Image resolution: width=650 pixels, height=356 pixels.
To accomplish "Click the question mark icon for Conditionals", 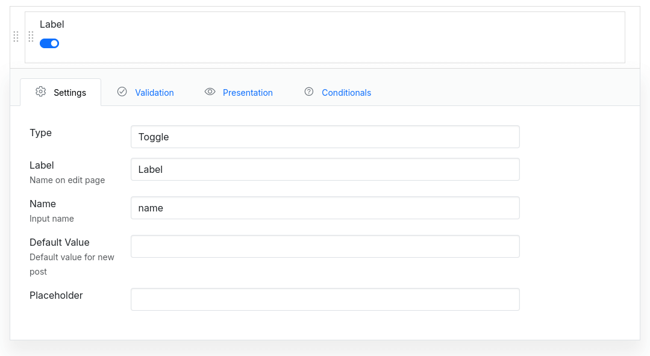I will (x=309, y=92).
